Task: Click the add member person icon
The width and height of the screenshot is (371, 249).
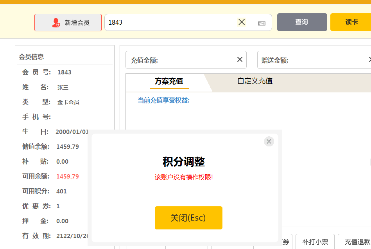Action: [x=56, y=23]
